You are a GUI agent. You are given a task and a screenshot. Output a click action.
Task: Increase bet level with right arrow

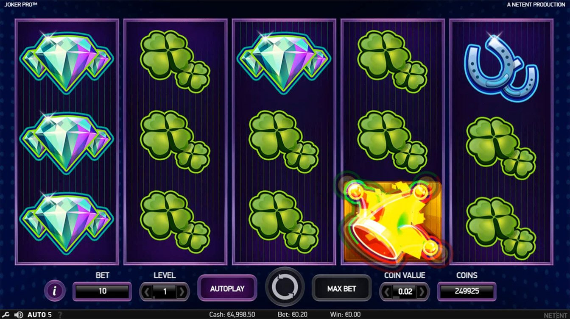click(182, 291)
